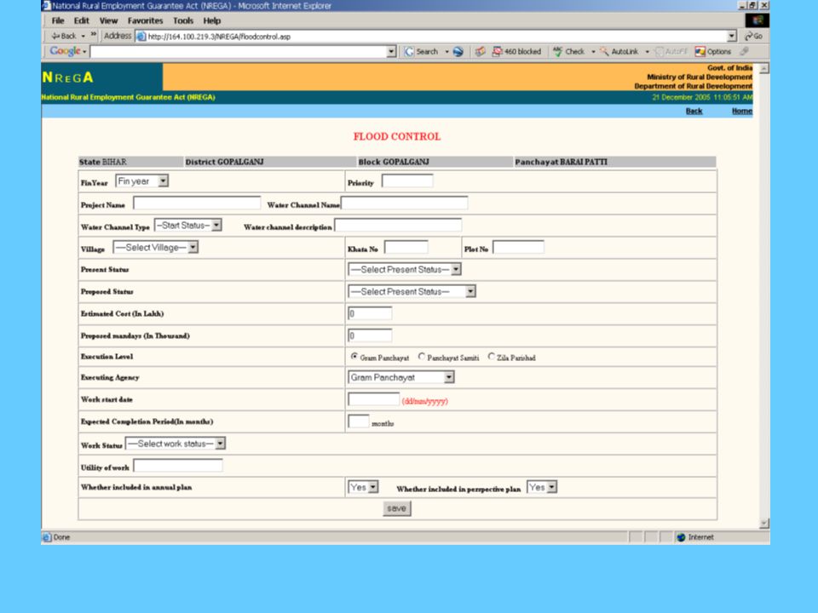
Task: Open the Work Status dropdown
Action: tap(176, 444)
